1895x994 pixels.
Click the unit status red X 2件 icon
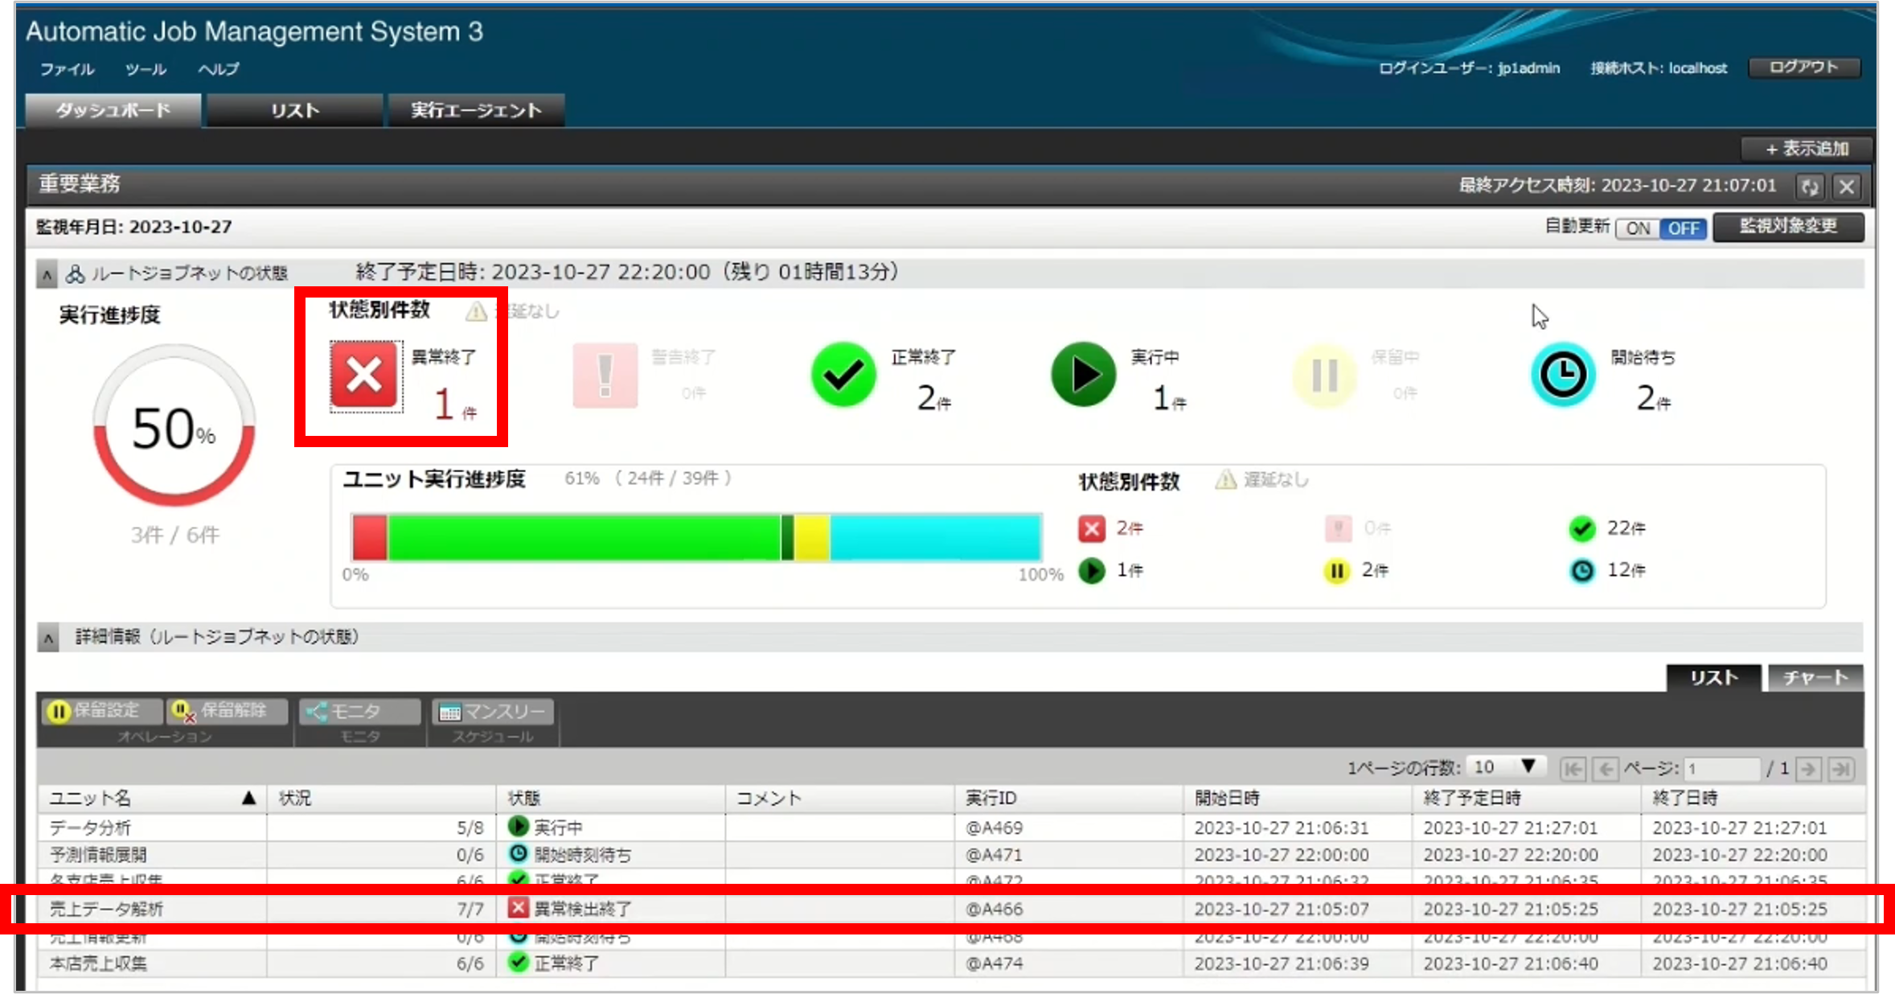1092,528
